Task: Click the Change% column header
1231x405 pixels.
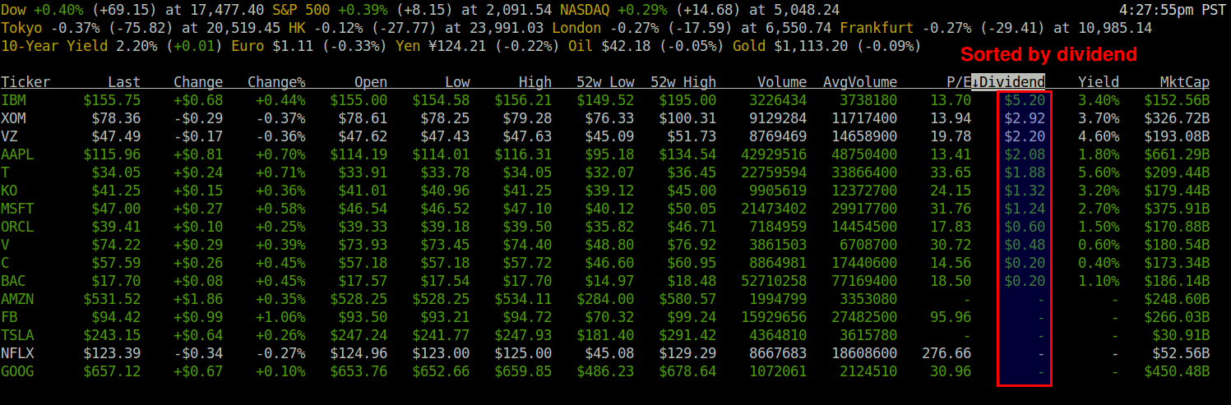Action: click(x=276, y=82)
